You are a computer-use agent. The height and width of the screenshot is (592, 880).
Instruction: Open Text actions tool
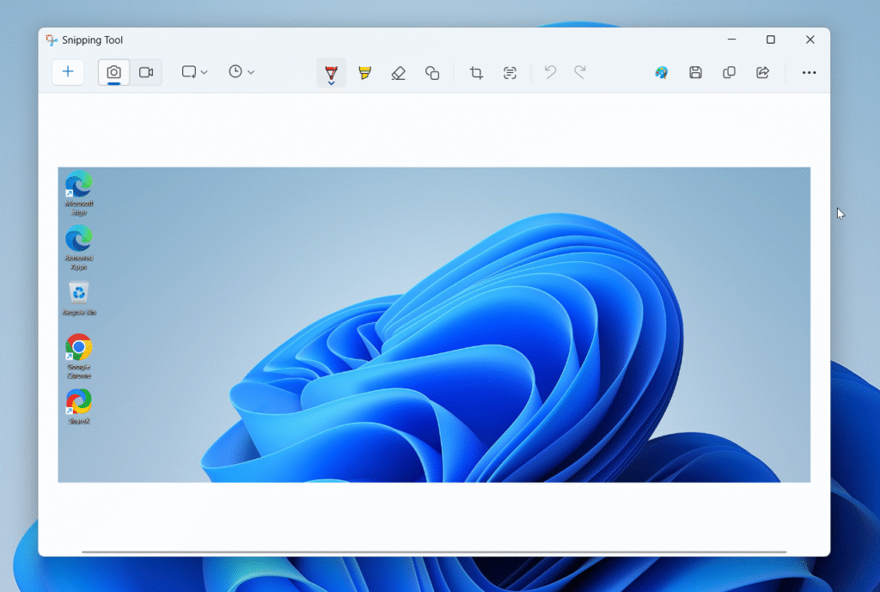pos(510,73)
